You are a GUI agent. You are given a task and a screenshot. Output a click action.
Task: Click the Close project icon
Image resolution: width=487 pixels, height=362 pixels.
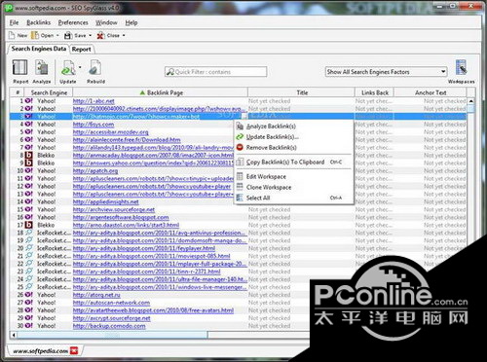coord(100,35)
